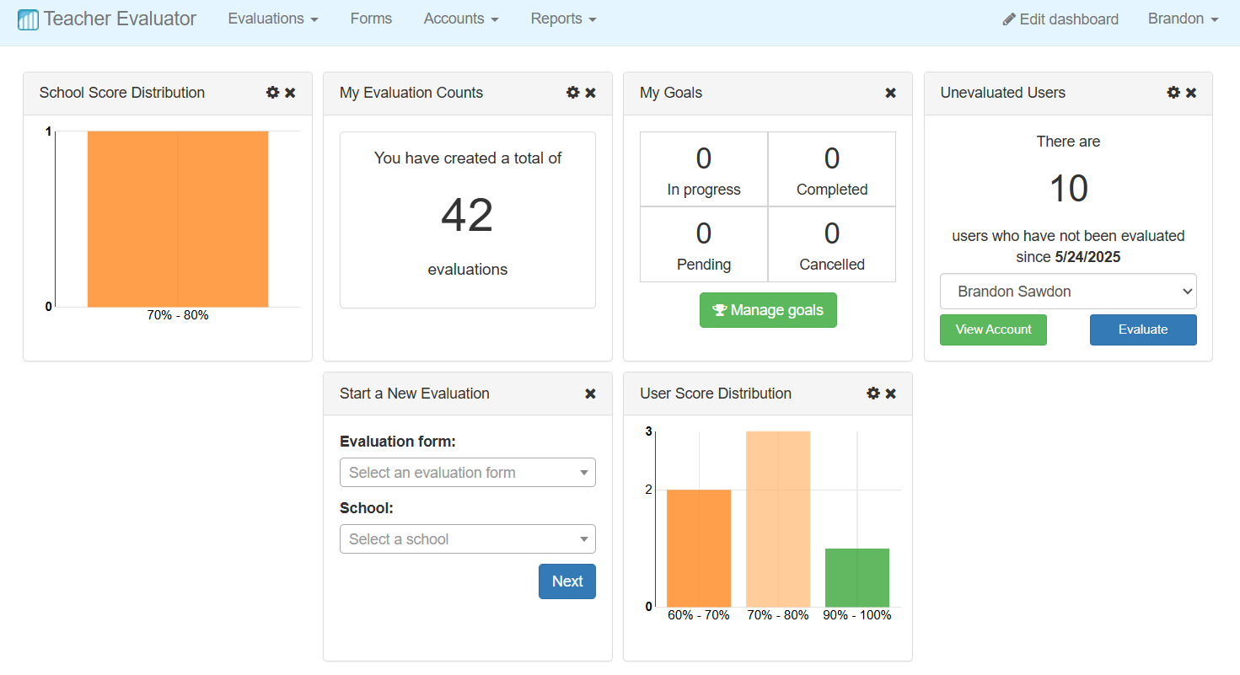Open settings gear for User Score Distribution
Image resolution: width=1240 pixels, height=675 pixels.
873,394
